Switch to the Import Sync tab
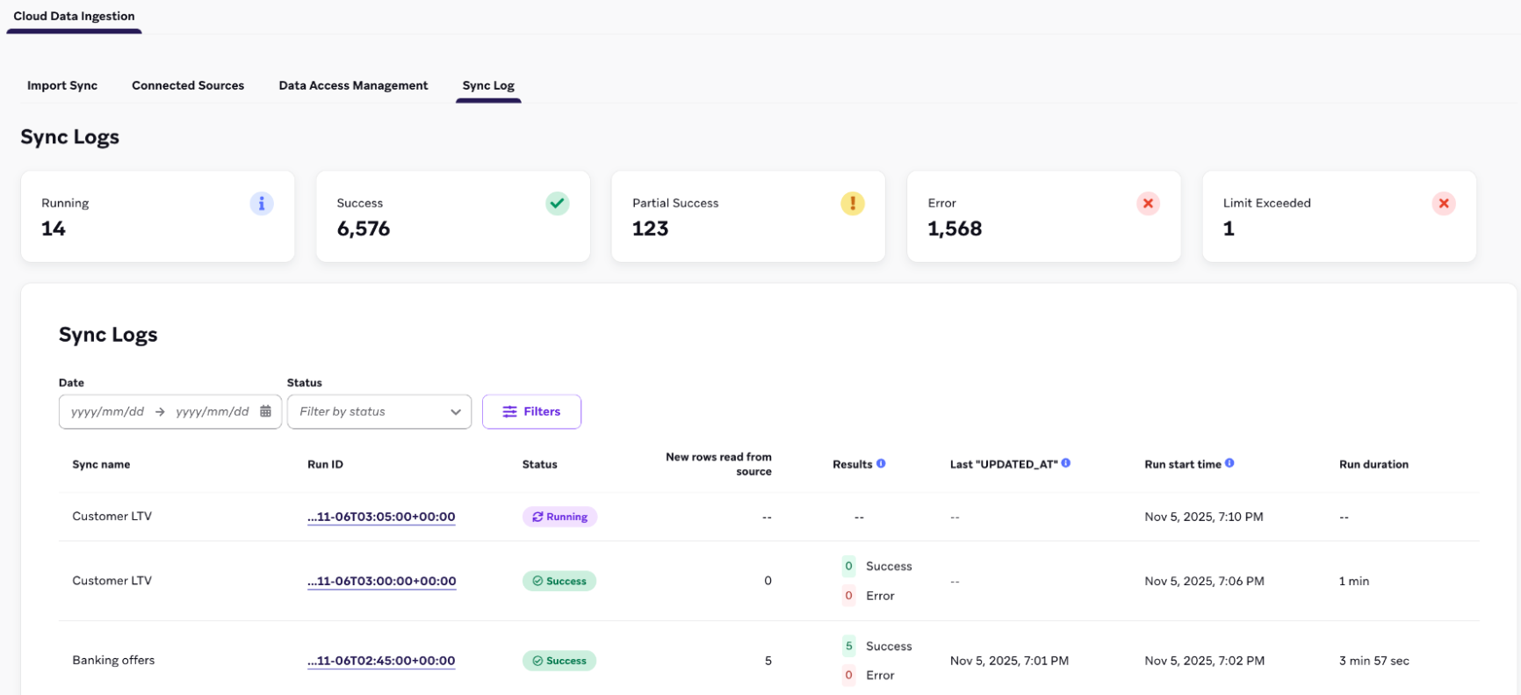The image size is (1521, 695). 62,85
